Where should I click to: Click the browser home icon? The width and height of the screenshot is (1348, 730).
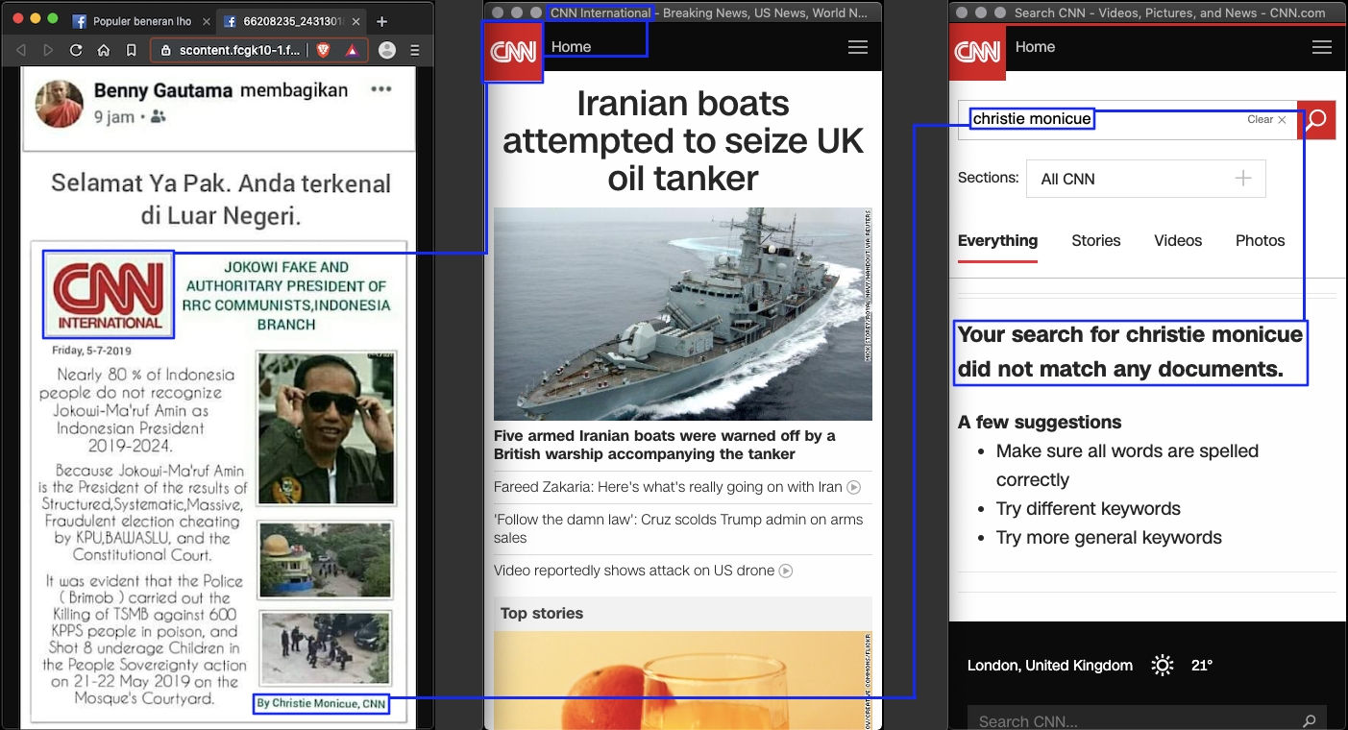click(104, 50)
